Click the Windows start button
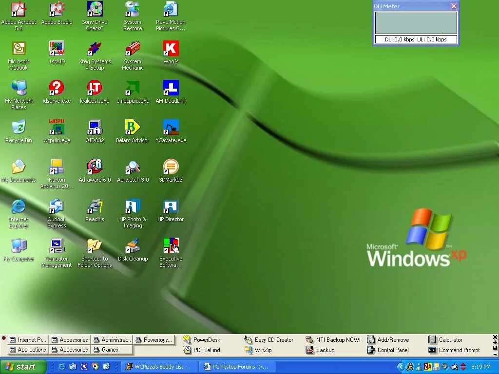499x374 pixels. click(23, 367)
